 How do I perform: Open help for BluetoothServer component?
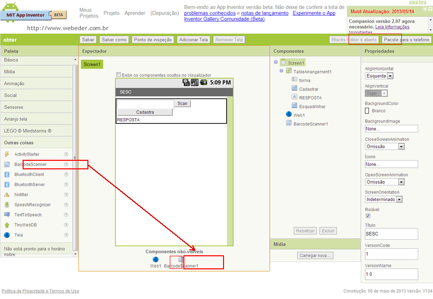66,184
